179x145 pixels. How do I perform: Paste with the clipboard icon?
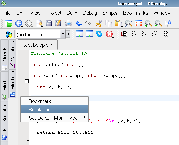(x=118, y=23)
